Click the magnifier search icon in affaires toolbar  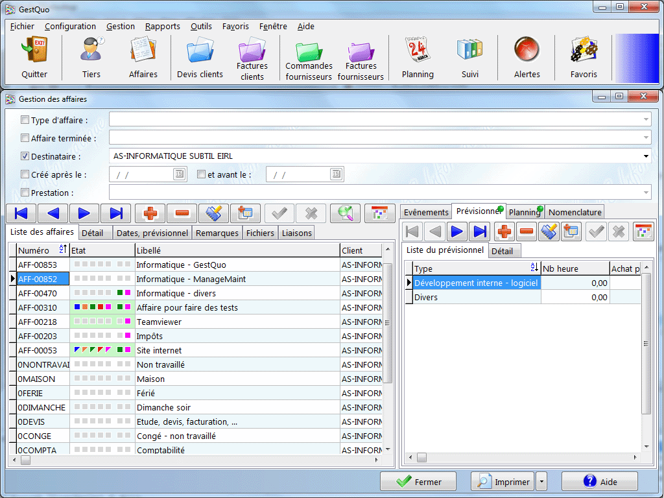pos(346,213)
